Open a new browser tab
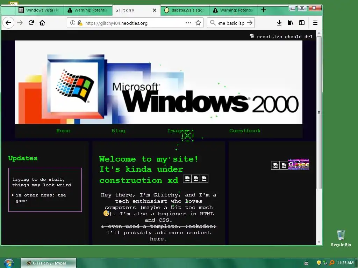 [x=264, y=10]
